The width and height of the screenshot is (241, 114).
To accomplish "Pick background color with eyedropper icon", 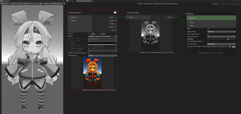I will point(116,43).
